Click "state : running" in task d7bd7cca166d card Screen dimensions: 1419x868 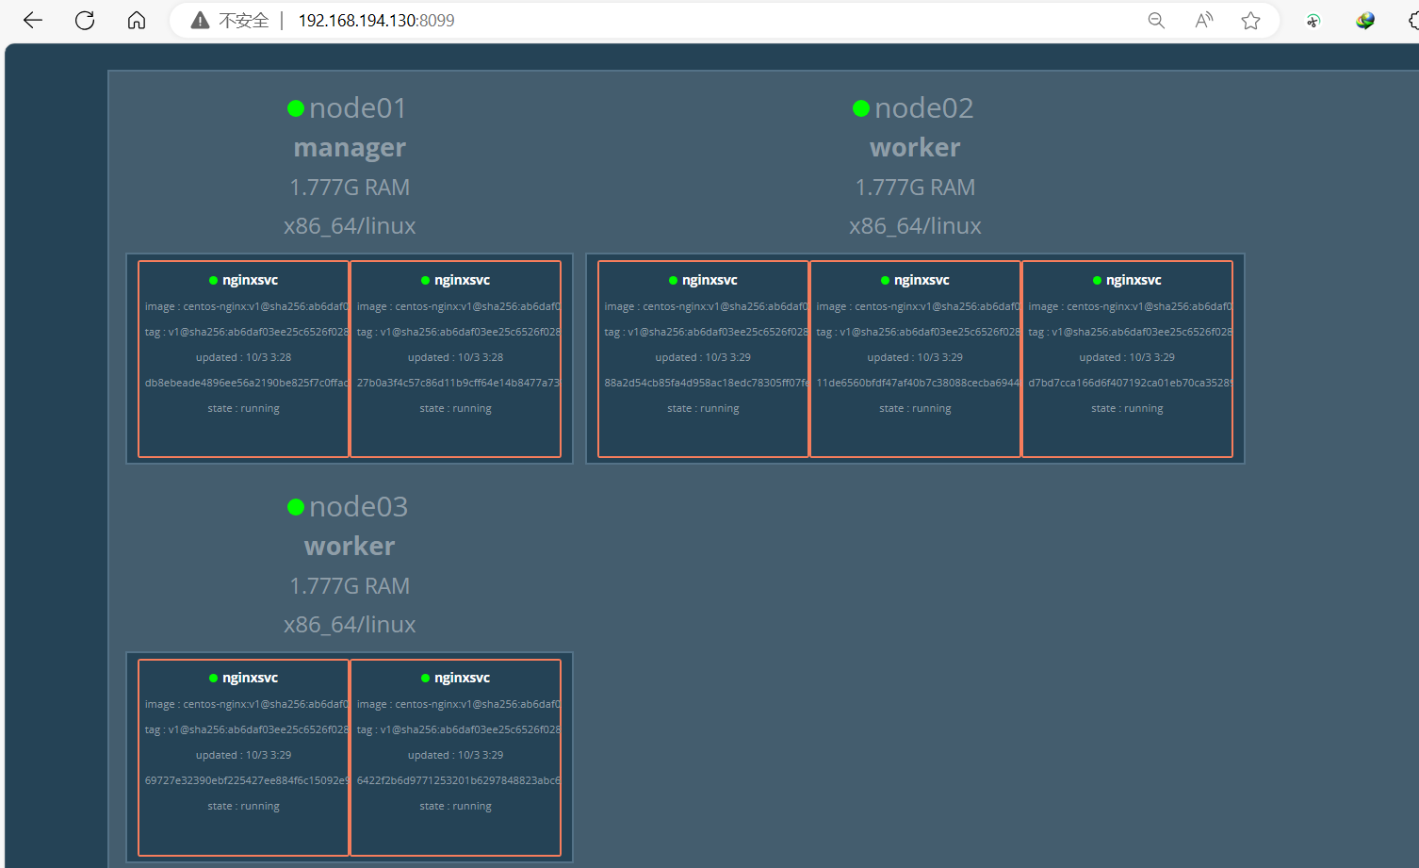[x=1127, y=409]
